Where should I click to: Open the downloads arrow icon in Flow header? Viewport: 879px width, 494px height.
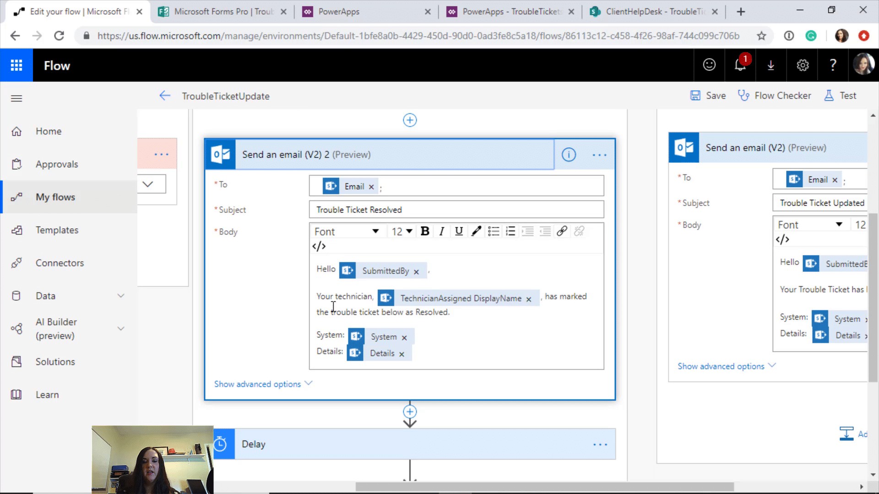click(771, 65)
